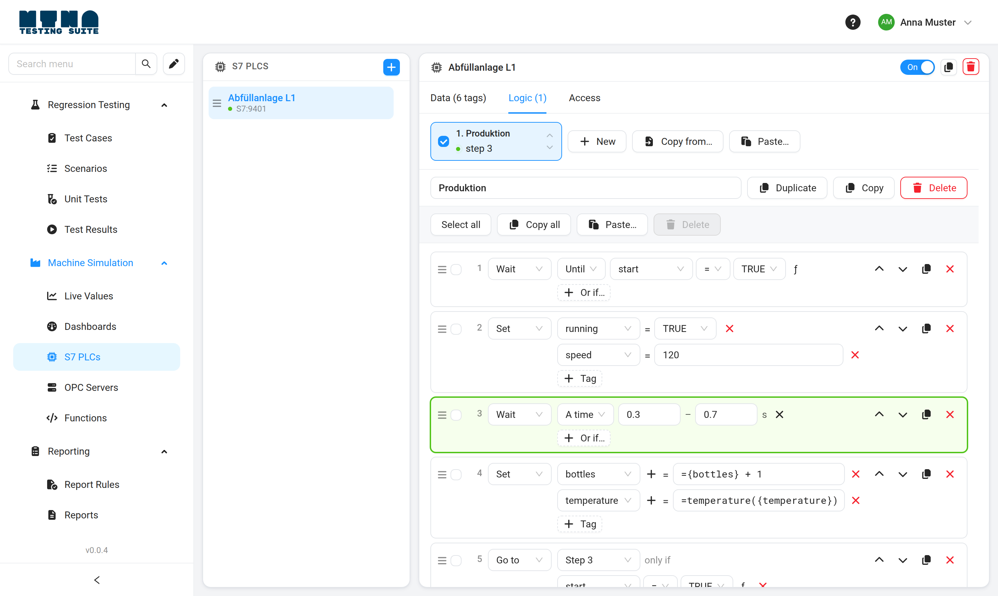Clear the time range X in step 3
Screen dimensions: 998x596
tap(779, 414)
